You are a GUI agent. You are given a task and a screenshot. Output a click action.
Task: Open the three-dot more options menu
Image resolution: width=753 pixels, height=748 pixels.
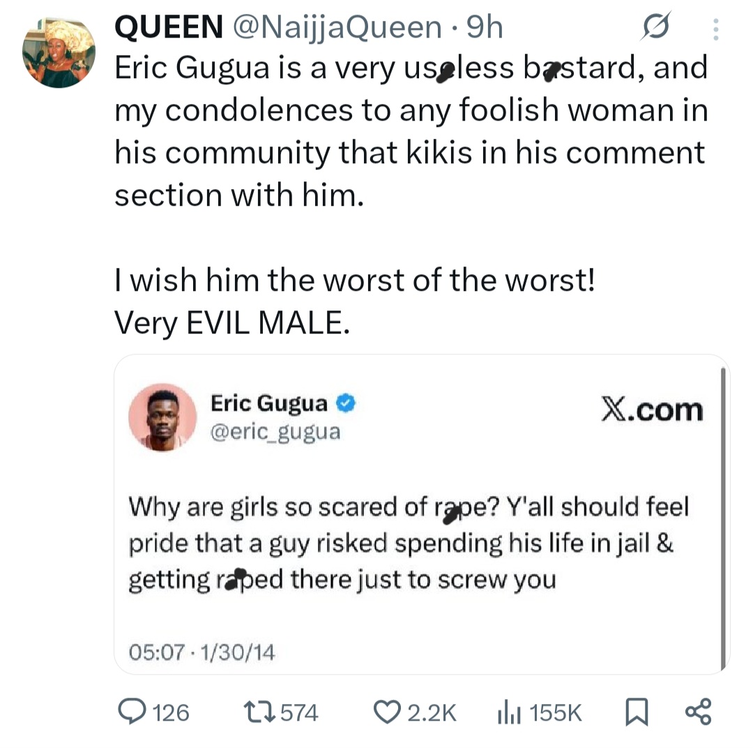click(715, 29)
